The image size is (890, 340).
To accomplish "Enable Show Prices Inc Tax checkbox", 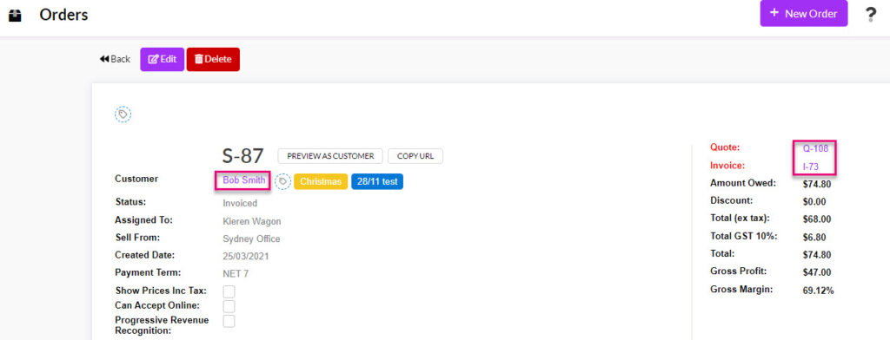I will coord(229,291).
